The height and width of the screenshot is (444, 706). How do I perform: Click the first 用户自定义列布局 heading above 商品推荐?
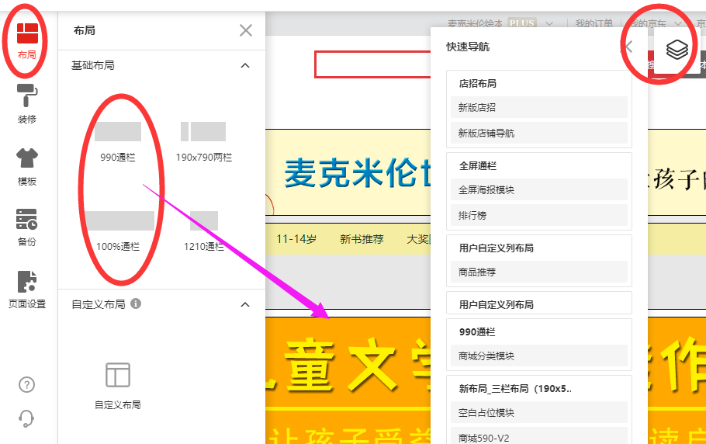(497, 248)
